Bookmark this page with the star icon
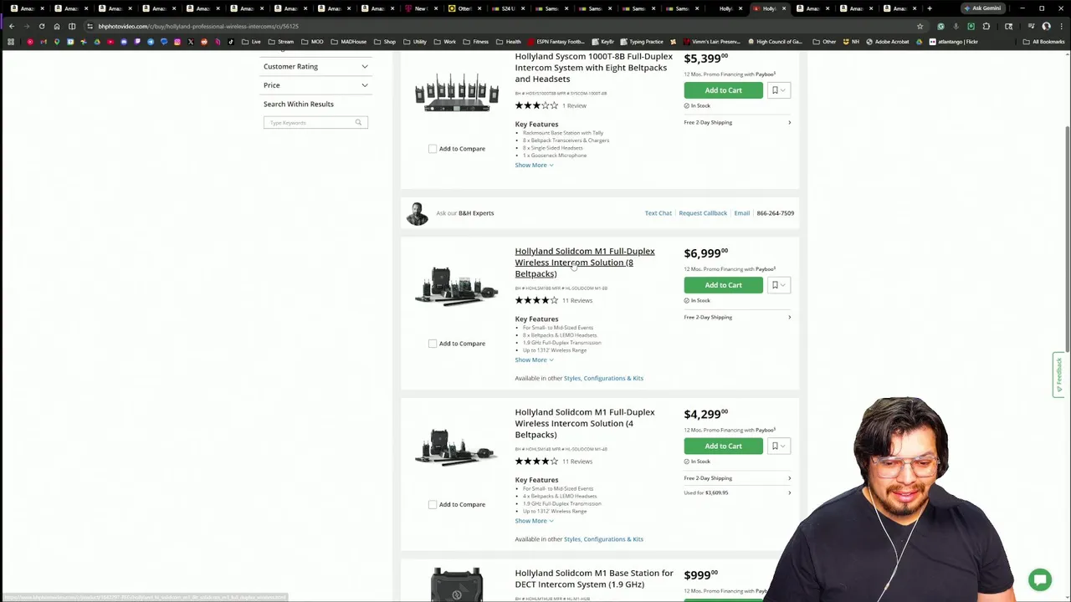The height and width of the screenshot is (602, 1071). pyautogui.click(x=920, y=26)
